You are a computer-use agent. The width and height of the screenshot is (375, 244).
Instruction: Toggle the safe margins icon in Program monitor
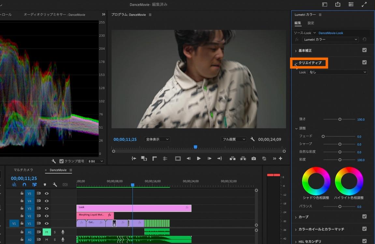(178, 159)
